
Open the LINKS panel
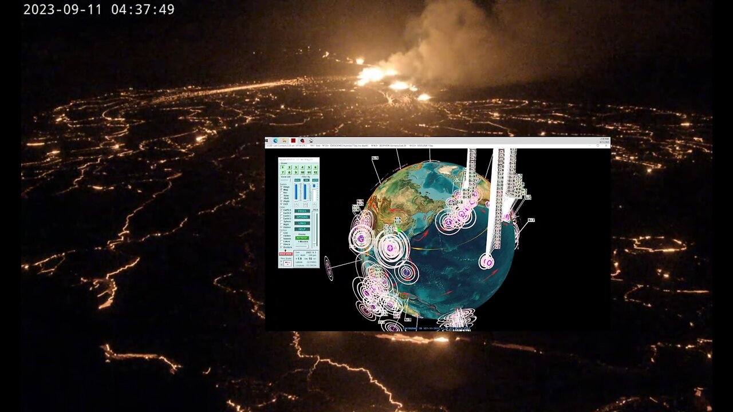tap(302, 223)
